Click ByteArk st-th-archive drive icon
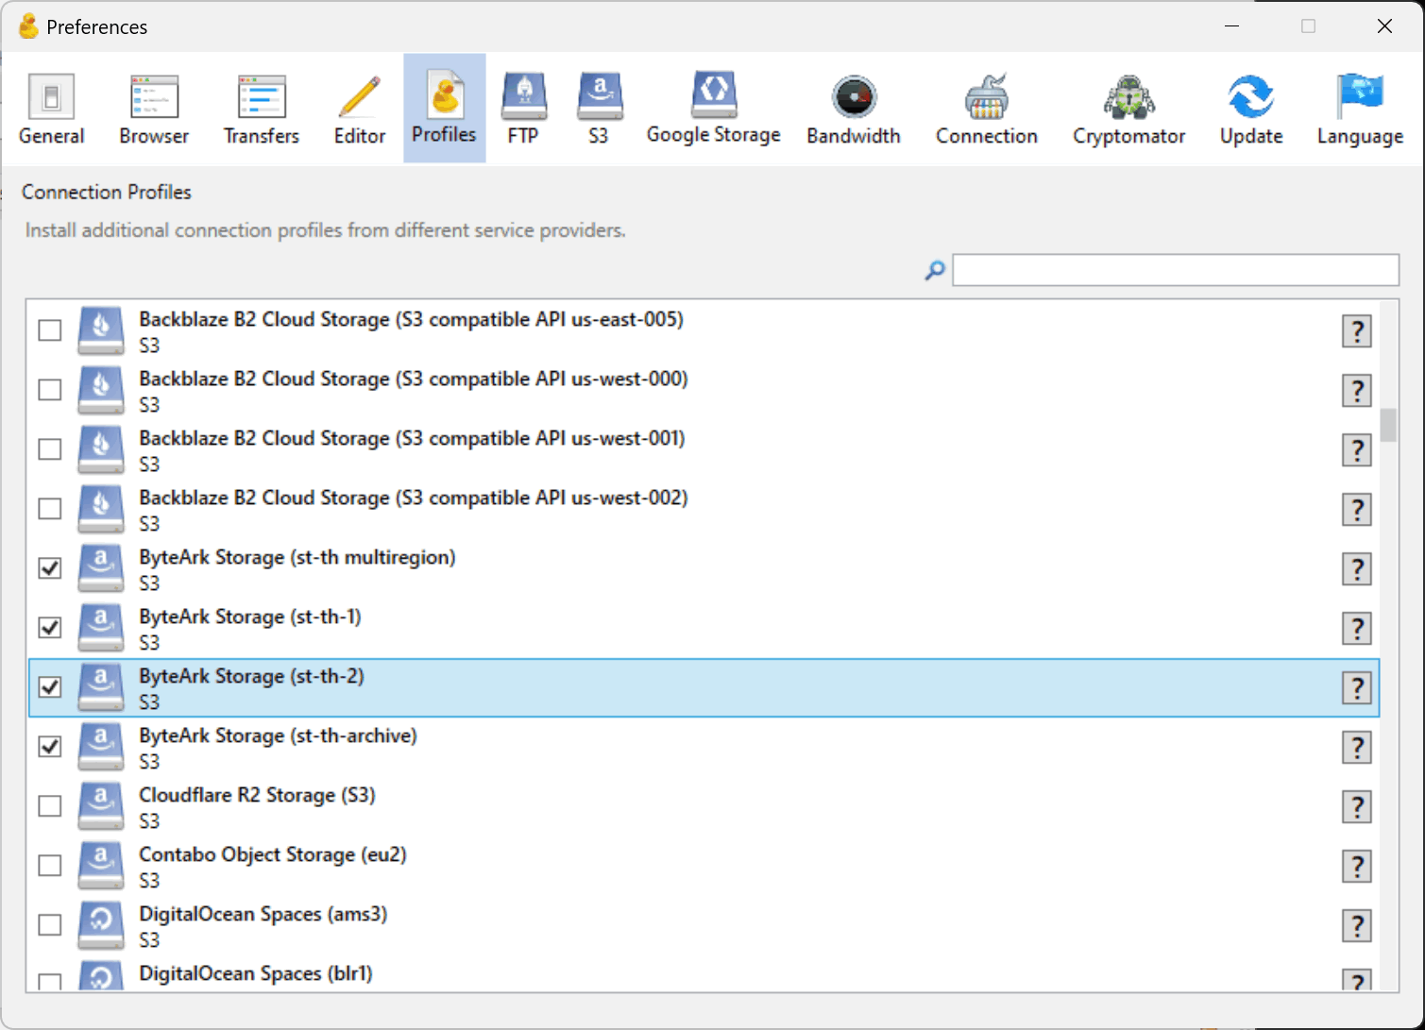Viewport: 1425px width, 1030px height. tap(101, 747)
